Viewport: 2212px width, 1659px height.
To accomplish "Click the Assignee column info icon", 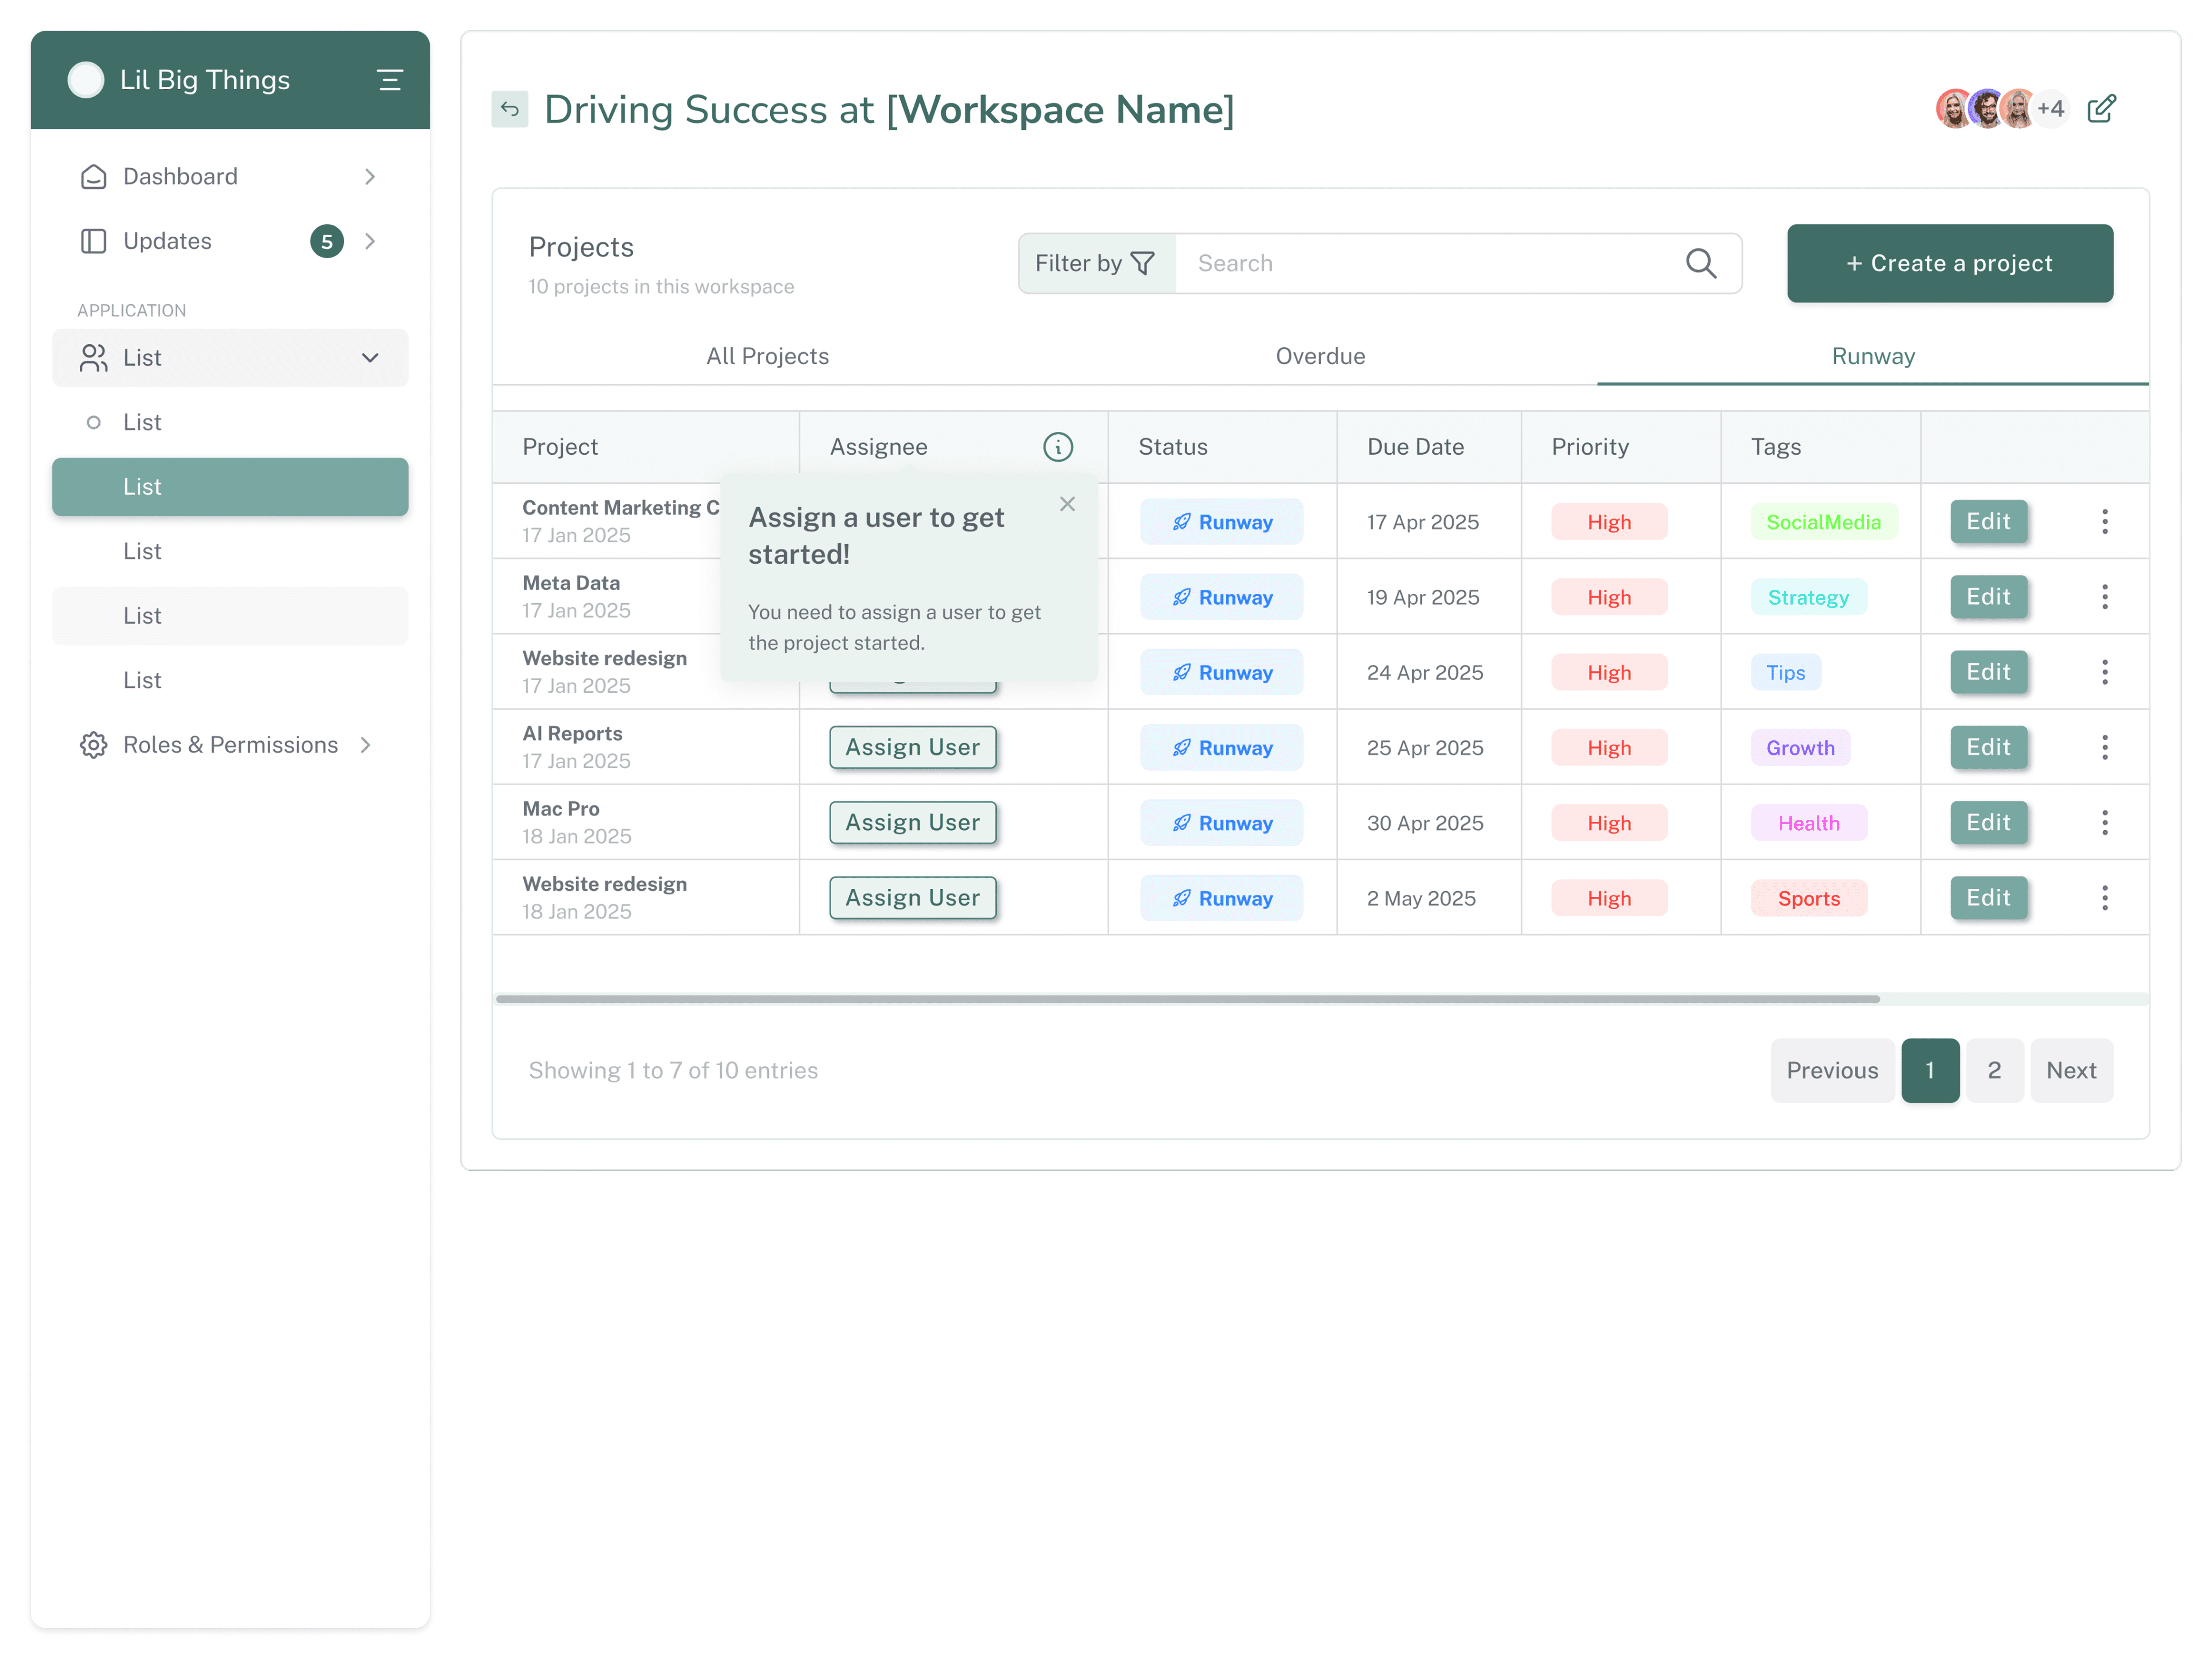I will tap(1057, 447).
